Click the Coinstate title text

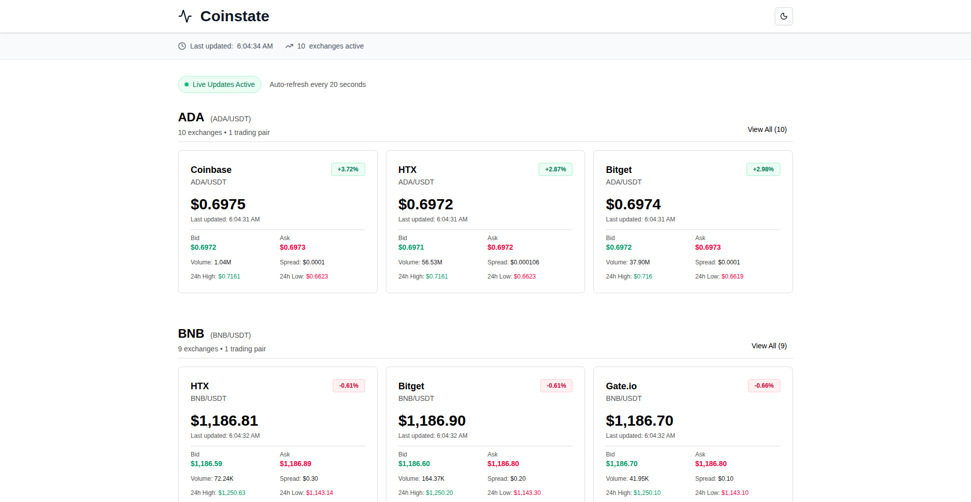click(x=235, y=16)
